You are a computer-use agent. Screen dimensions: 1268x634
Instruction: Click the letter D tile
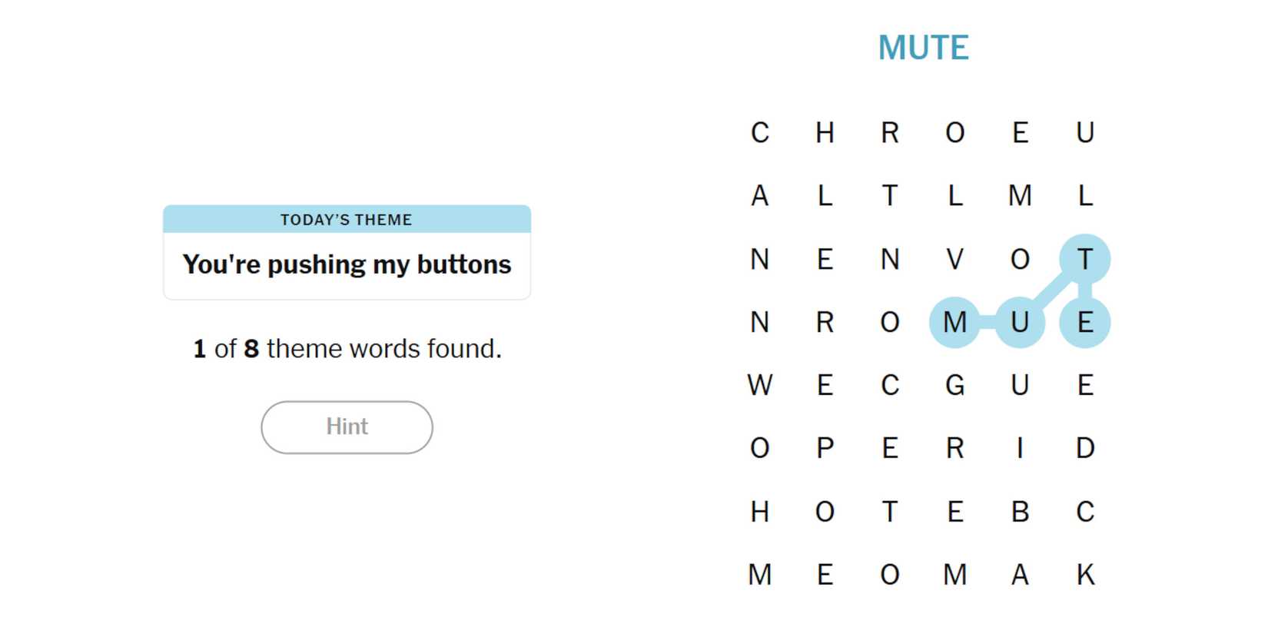click(1084, 448)
